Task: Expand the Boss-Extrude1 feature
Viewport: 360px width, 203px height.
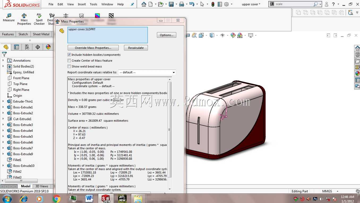Action: [3, 107]
